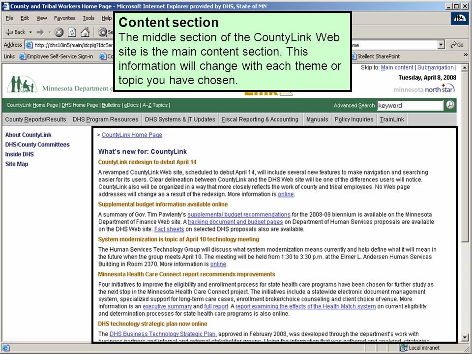Screen dimensions: 472x354
Task: Open DHS Business Technology Strategic Plan link
Action: pos(162,334)
